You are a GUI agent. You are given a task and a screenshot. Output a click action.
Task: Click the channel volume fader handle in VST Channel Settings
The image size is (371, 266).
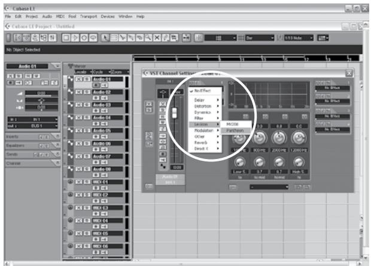(174, 113)
